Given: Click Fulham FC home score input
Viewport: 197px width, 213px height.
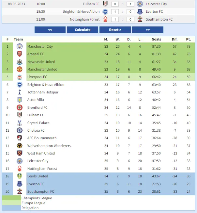Looking at the screenshot, I should point(115,4).
